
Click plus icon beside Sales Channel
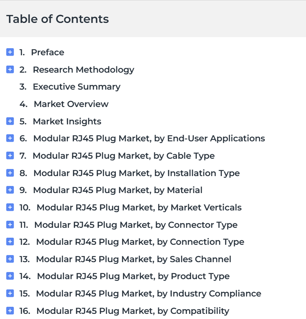pos(10,259)
